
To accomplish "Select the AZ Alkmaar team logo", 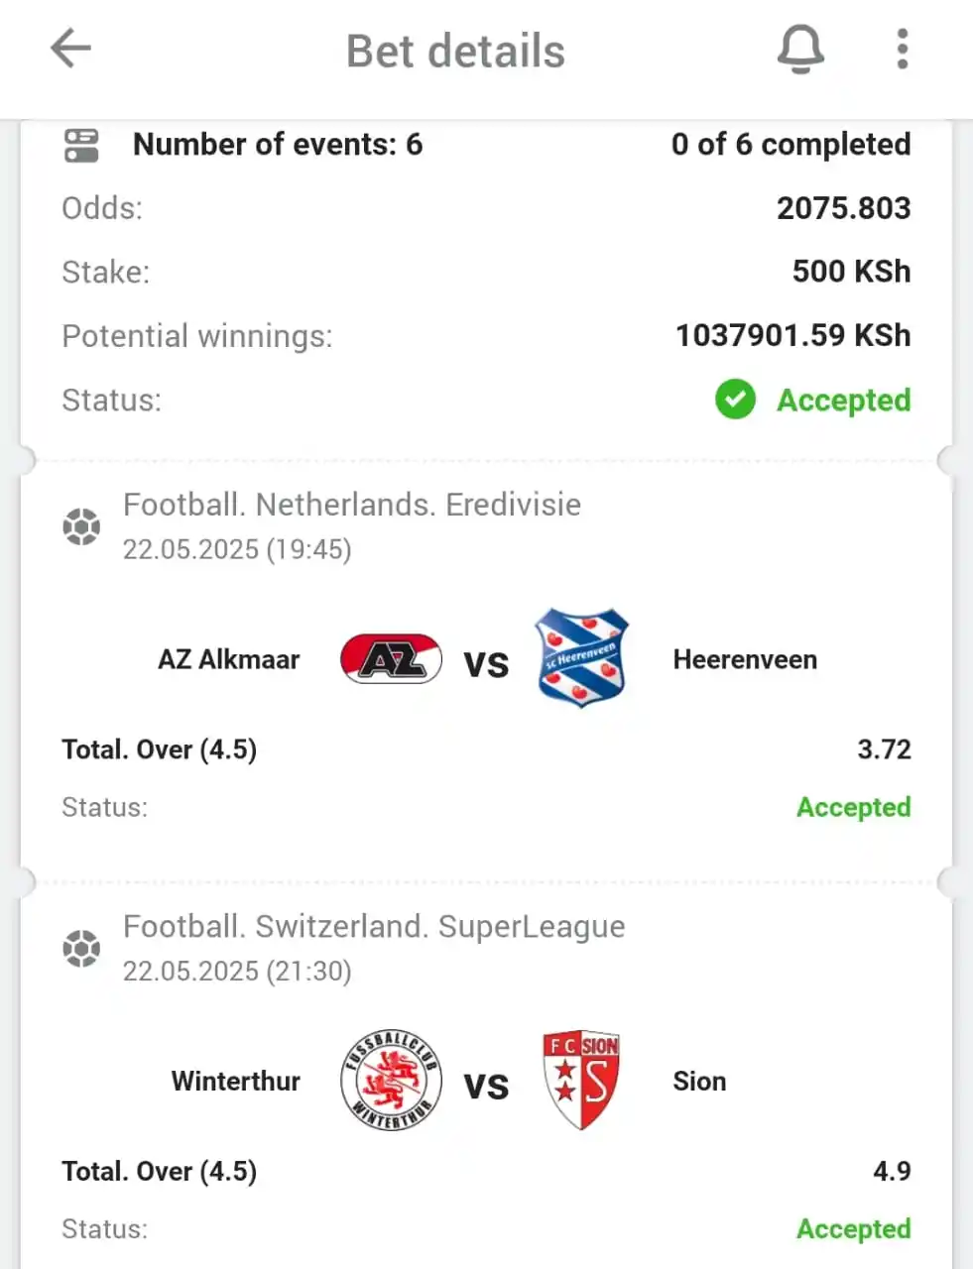I will point(391,659).
